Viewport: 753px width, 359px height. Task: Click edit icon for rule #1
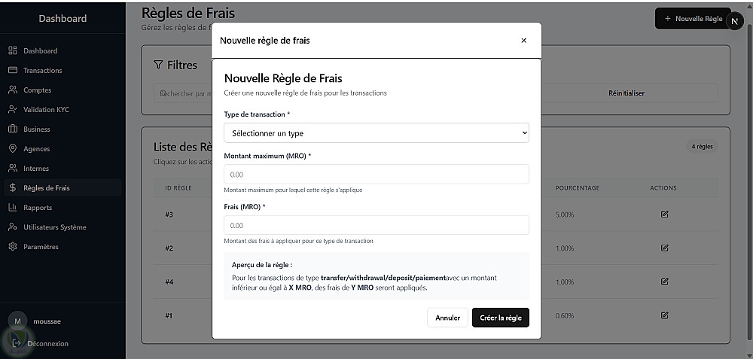[x=664, y=315]
